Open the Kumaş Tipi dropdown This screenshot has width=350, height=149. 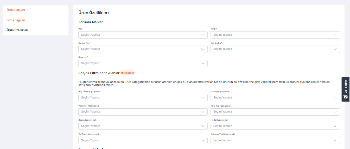pyautogui.click(x=143, y=49)
